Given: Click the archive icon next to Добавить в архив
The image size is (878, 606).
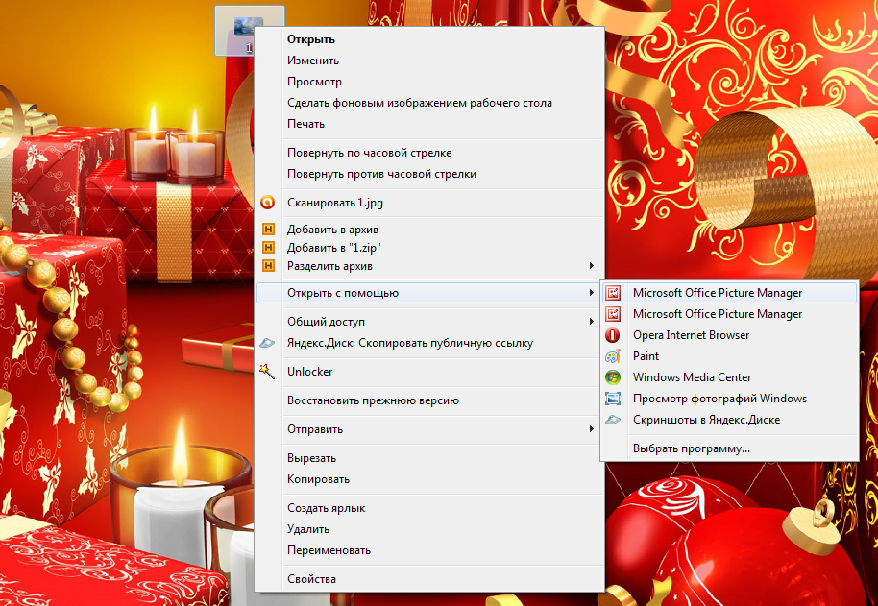Looking at the screenshot, I should point(269,229).
